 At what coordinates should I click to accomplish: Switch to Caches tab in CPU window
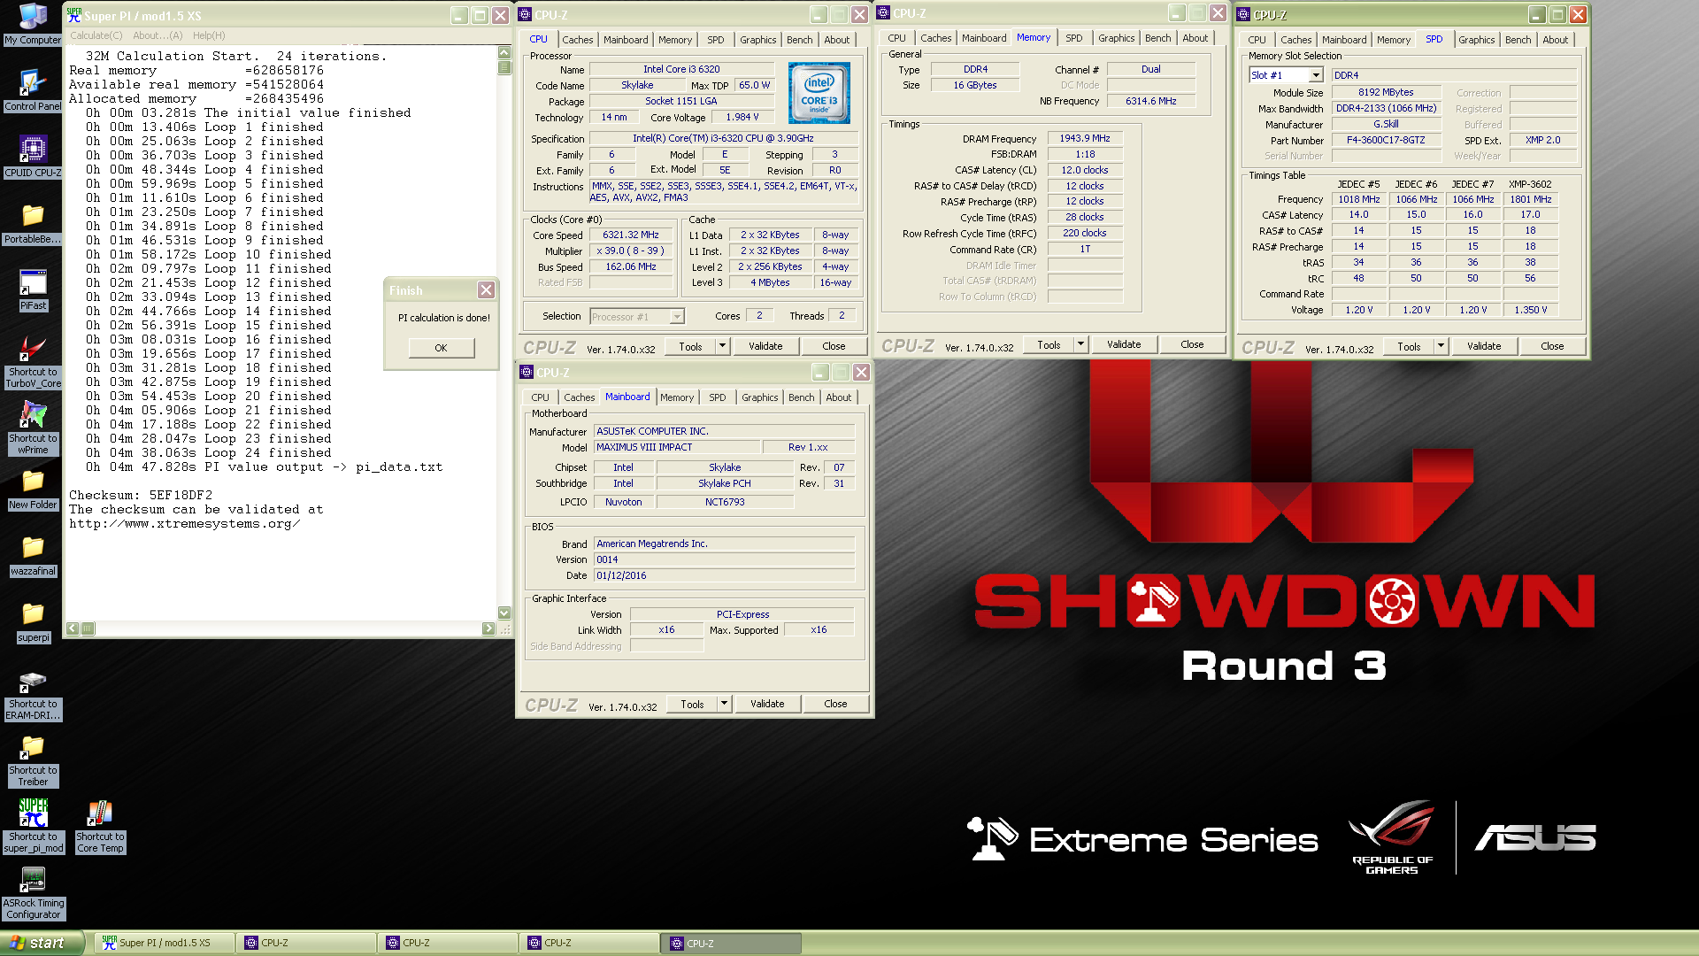click(577, 40)
